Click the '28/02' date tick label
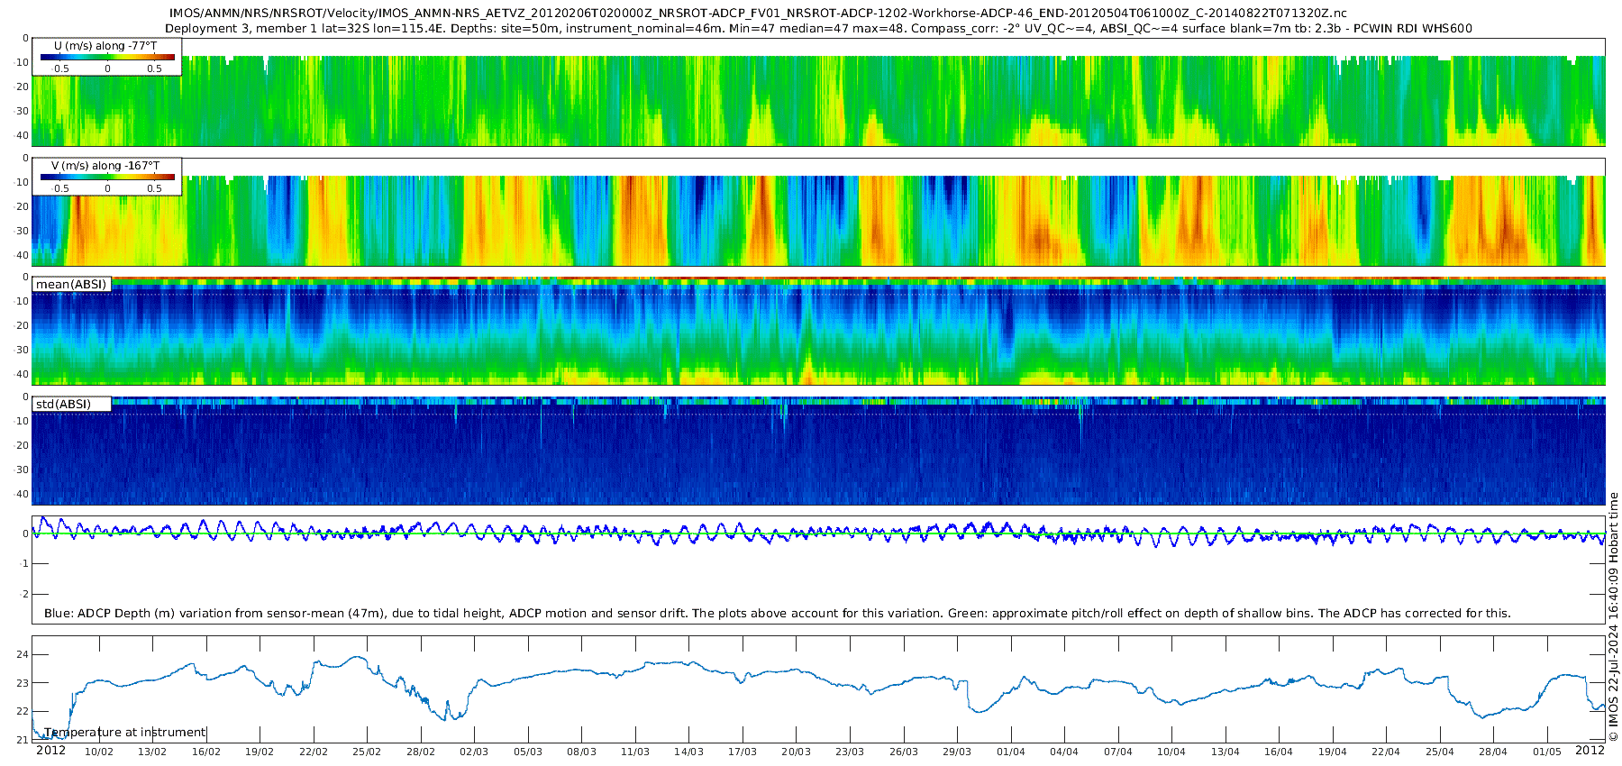 coord(421,752)
